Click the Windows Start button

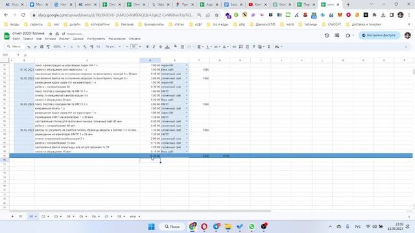coord(151,227)
